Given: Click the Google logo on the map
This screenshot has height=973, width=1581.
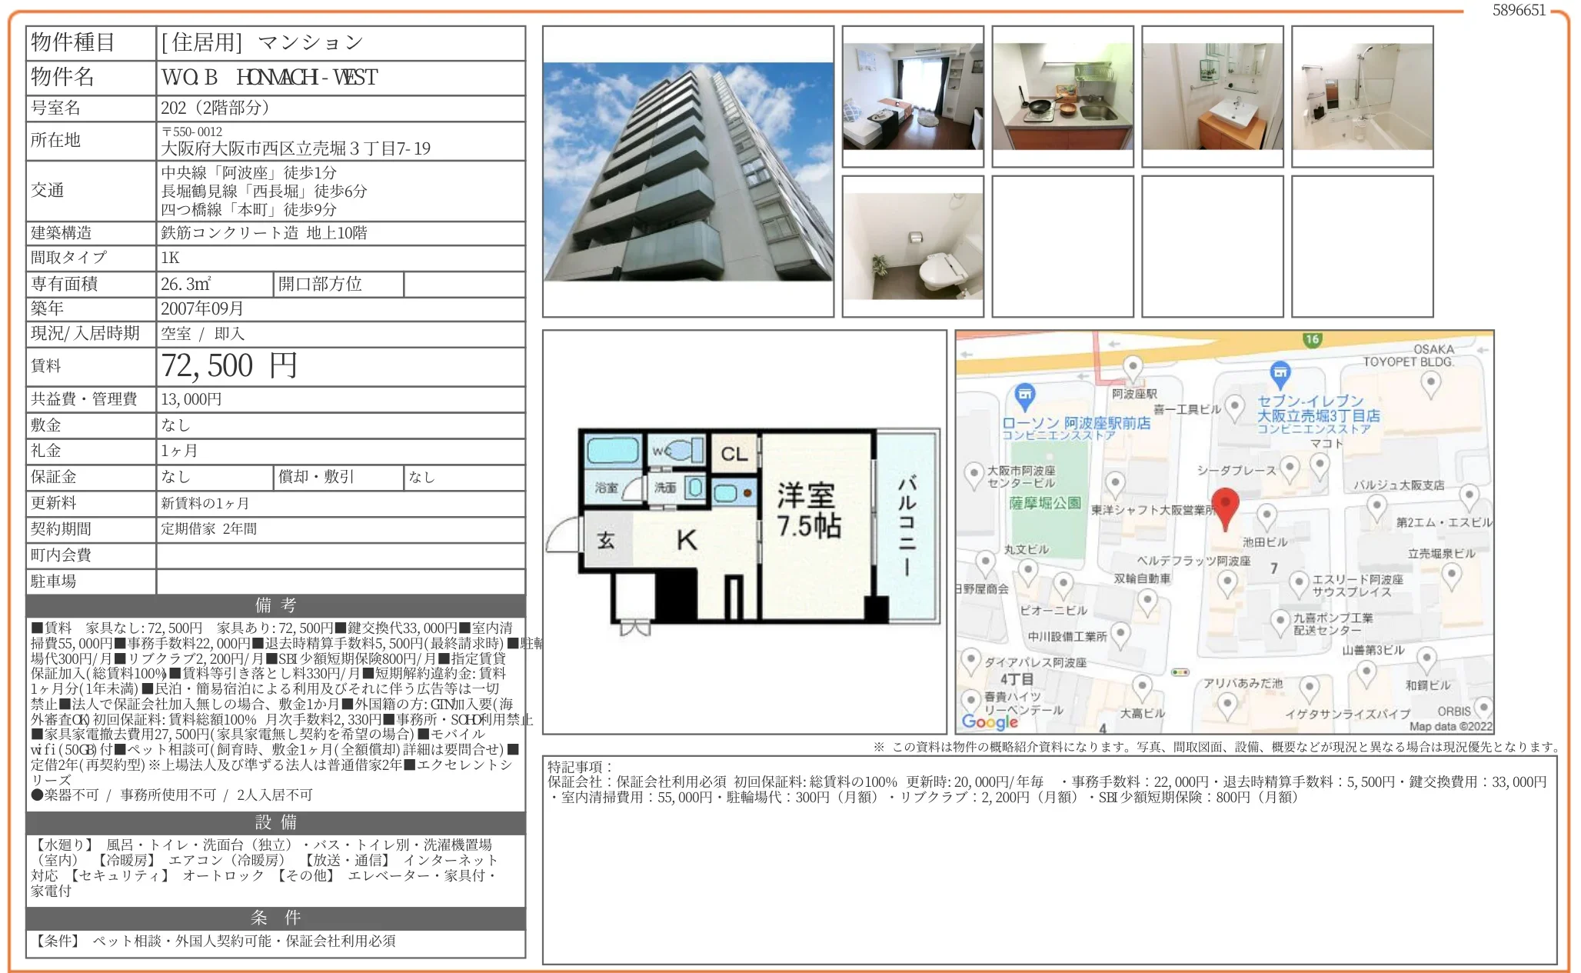Looking at the screenshot, I should pyautogui.click(x=990, y=721).
